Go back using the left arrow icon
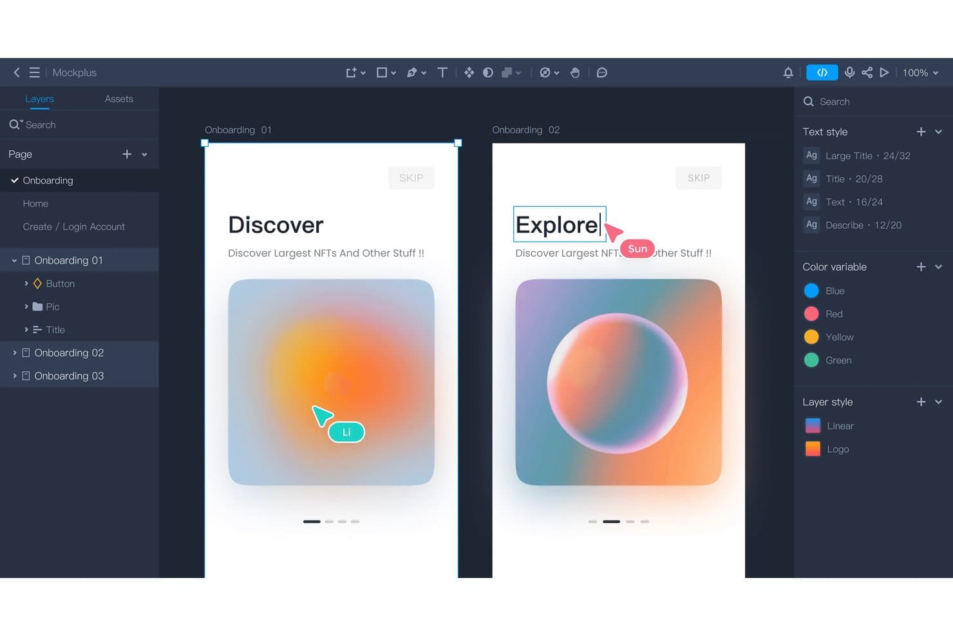 tap(17, 73)
